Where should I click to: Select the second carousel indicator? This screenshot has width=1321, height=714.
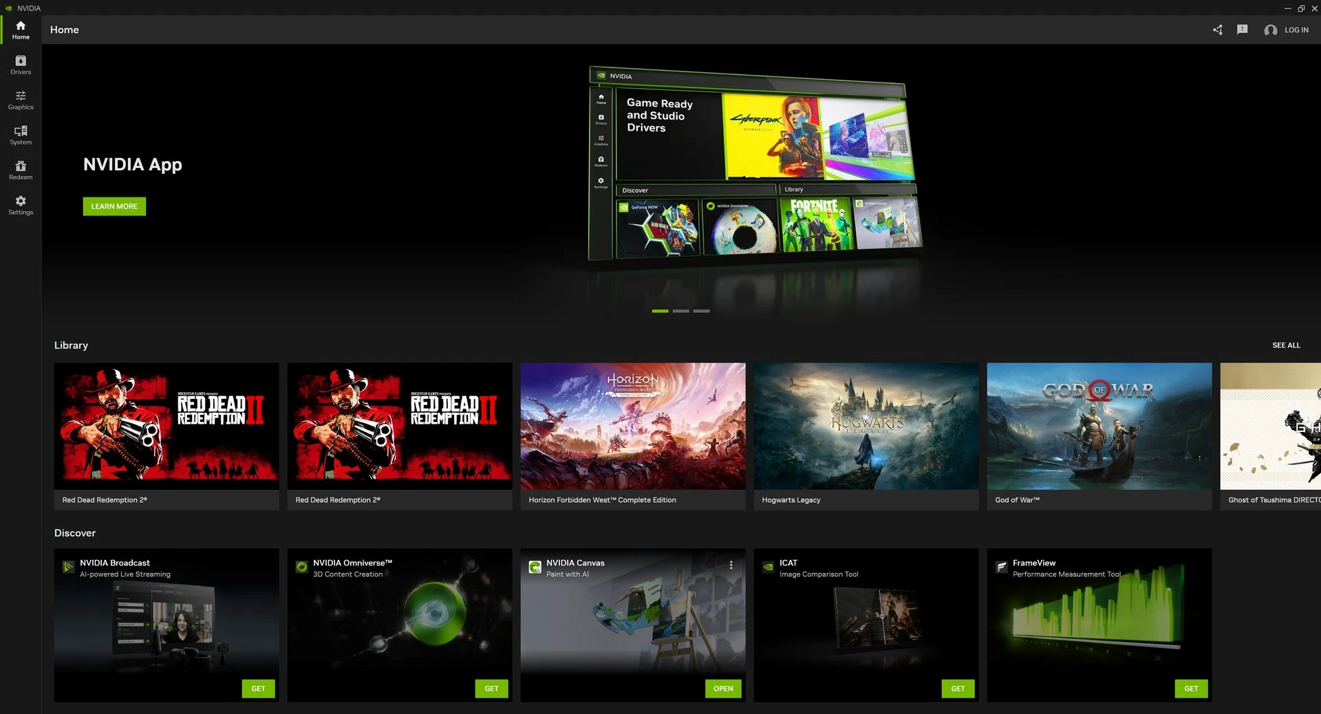[680, 311]
